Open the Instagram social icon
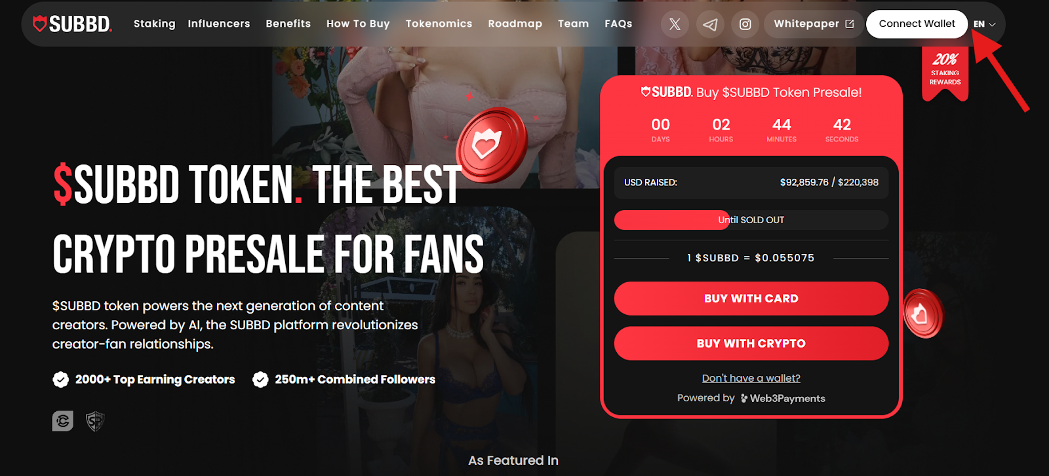The height and width of the screenshot is (476, 1049). pos(745,24)
